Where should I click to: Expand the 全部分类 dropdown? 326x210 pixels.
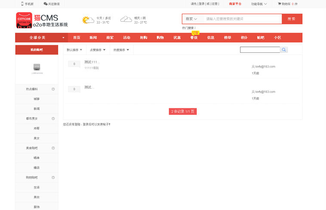click(x=42, y=37)
